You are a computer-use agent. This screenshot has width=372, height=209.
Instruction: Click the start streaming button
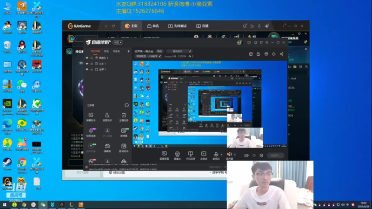click(275, 156)
